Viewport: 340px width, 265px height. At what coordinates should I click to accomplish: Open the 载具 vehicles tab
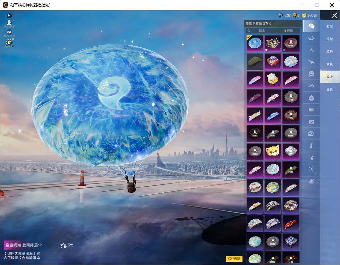tap(330, 64)
